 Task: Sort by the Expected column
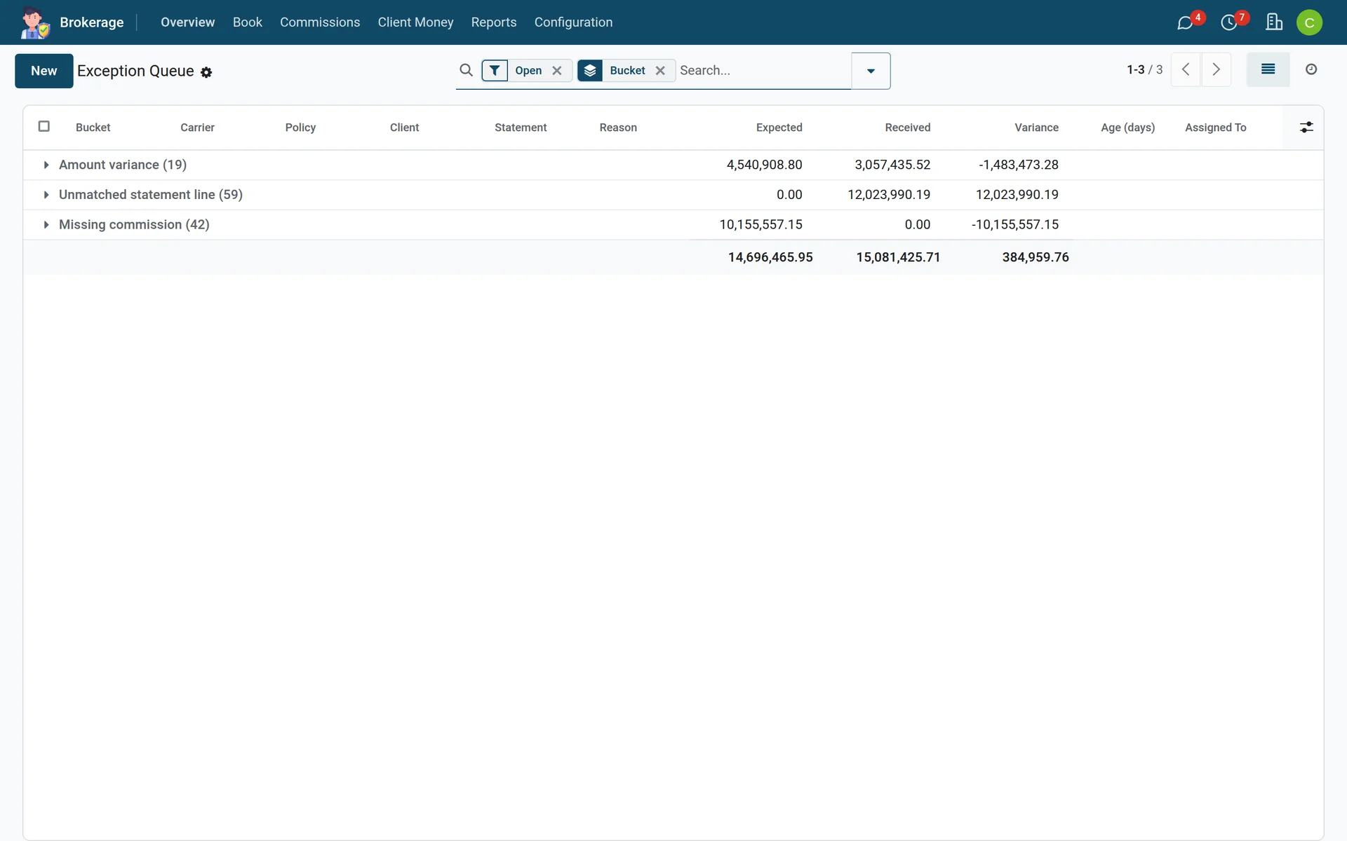[x=779, y=128]
